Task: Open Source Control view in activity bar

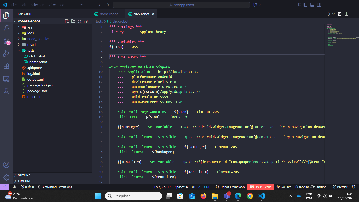Action: (x=6, y=41)
